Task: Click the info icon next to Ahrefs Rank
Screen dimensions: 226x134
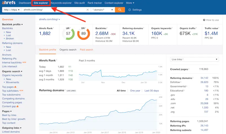Action: click(x=53, y=28)
